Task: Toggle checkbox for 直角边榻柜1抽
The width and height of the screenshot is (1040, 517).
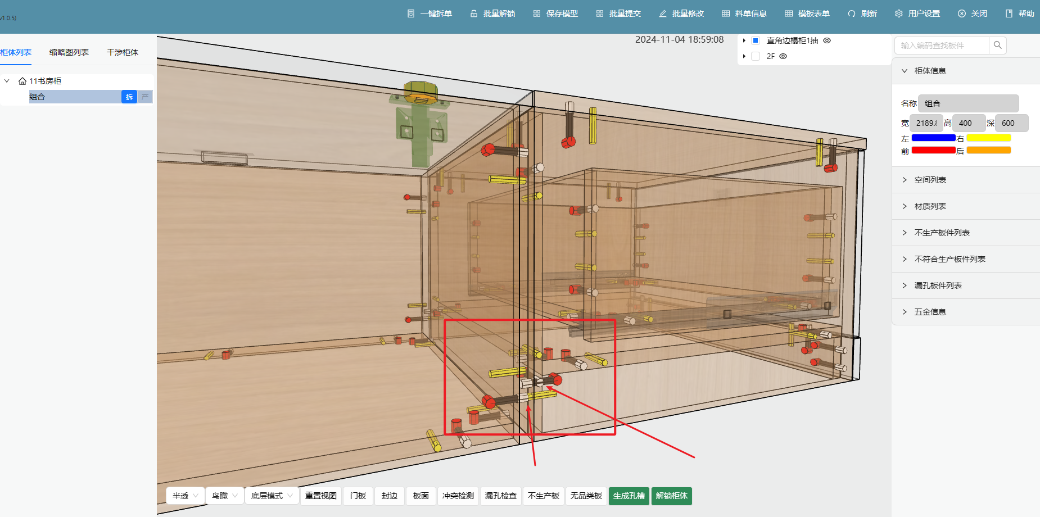Action: coord(756,40)
